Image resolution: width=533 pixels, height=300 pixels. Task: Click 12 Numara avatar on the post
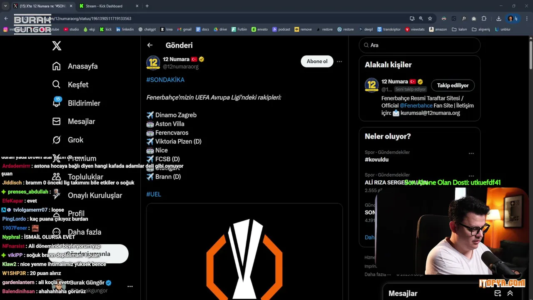(x=153, y=62)
